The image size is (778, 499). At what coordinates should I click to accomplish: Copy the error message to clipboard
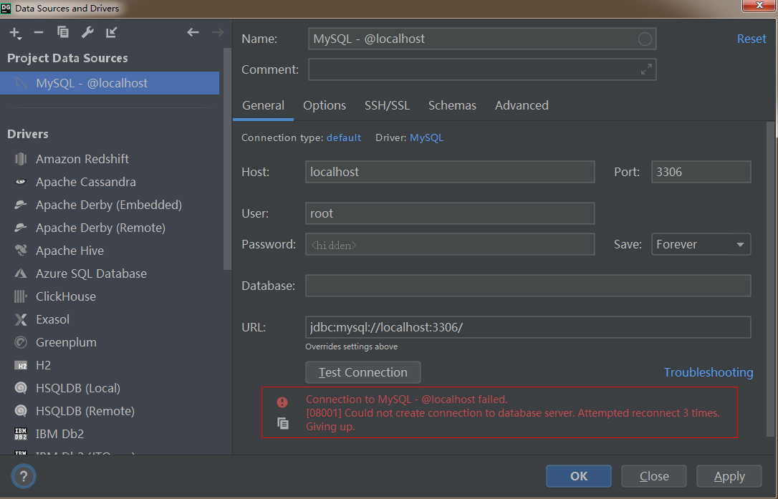click(283, 423)
